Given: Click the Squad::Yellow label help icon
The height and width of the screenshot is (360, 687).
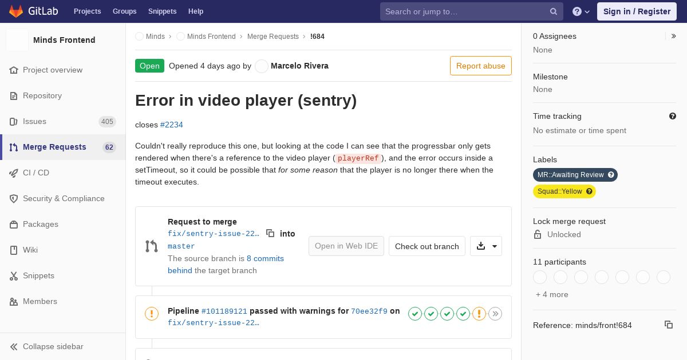Looking at the screenshot, I should (589, 191).
